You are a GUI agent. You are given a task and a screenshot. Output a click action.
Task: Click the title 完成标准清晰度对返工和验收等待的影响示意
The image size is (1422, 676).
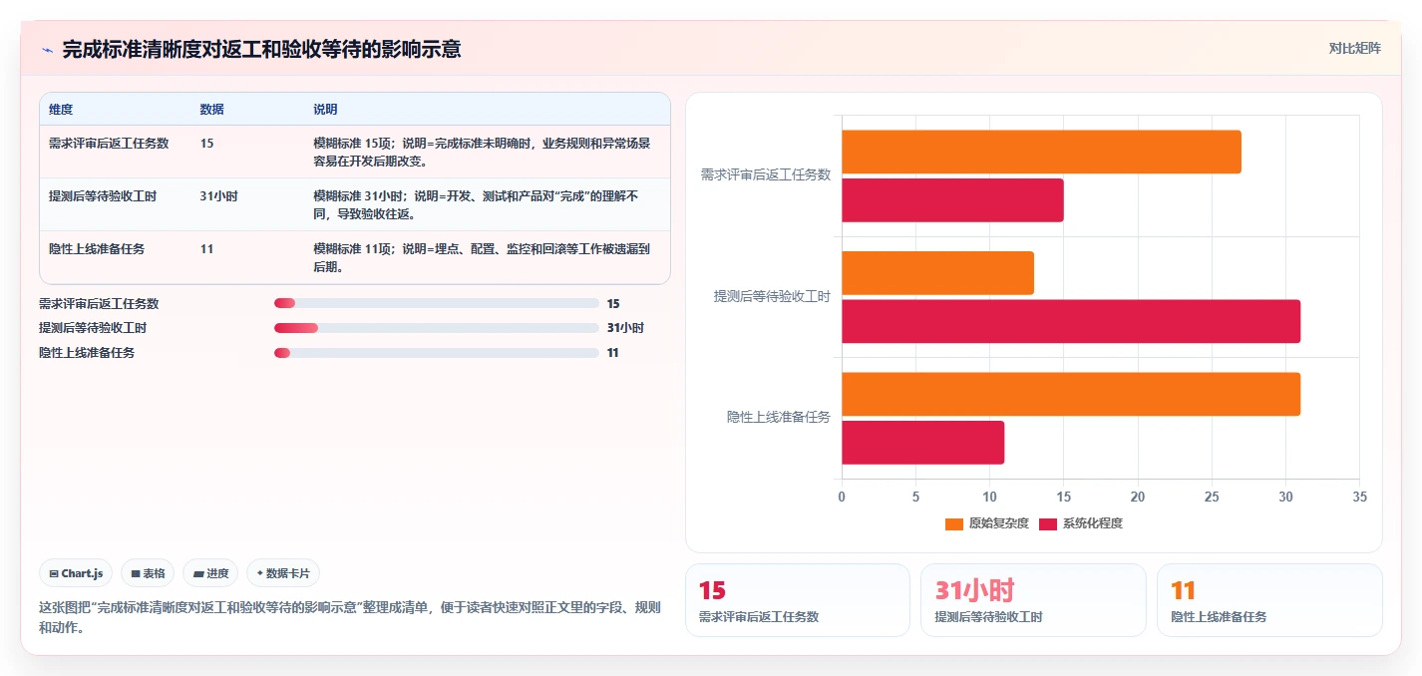(261, 50)
